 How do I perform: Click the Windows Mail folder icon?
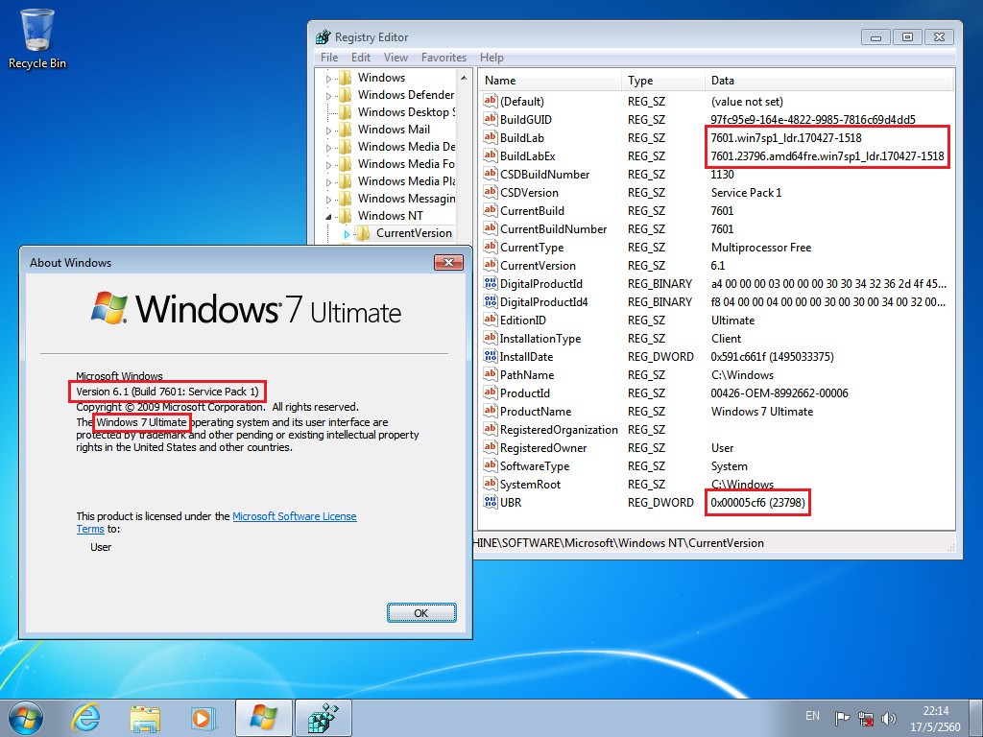(345, 130)
